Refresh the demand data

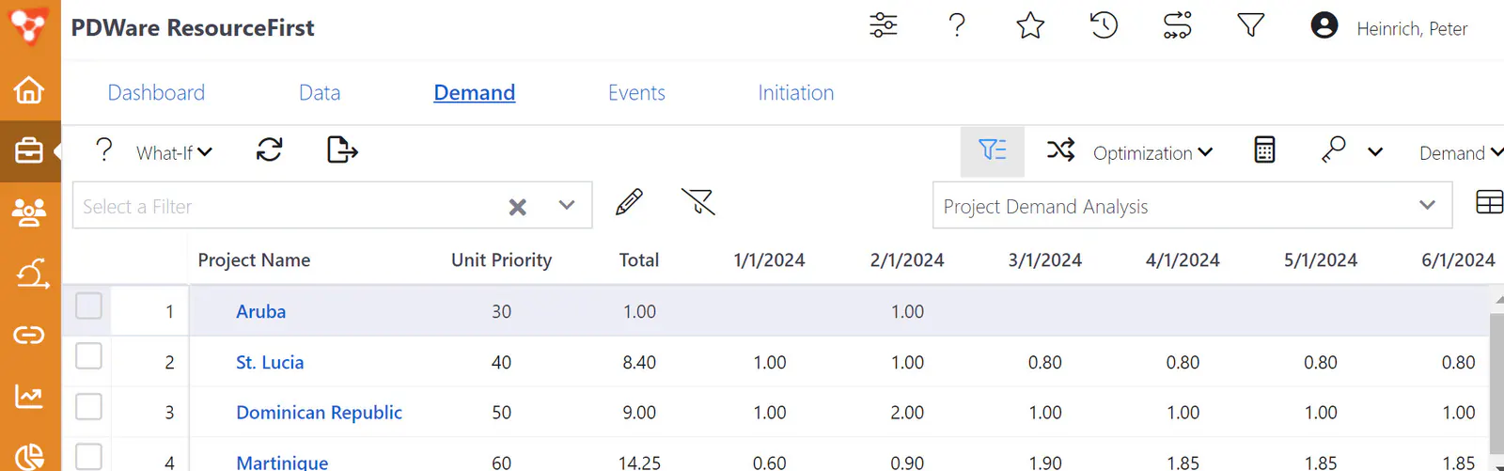(x=270, y=150)
